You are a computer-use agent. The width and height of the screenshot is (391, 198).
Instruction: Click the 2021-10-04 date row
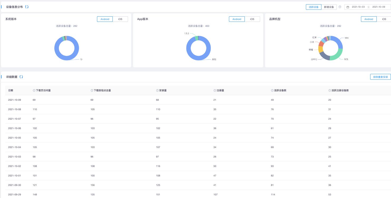[x=198, y=147]
